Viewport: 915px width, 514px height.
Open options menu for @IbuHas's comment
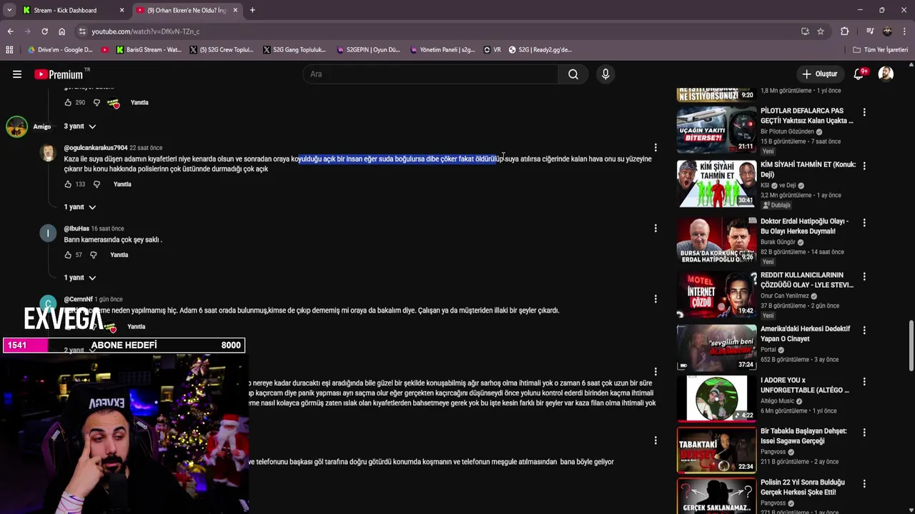coord(656,228)
